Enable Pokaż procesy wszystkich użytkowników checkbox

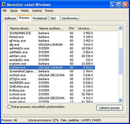point(10,107)
